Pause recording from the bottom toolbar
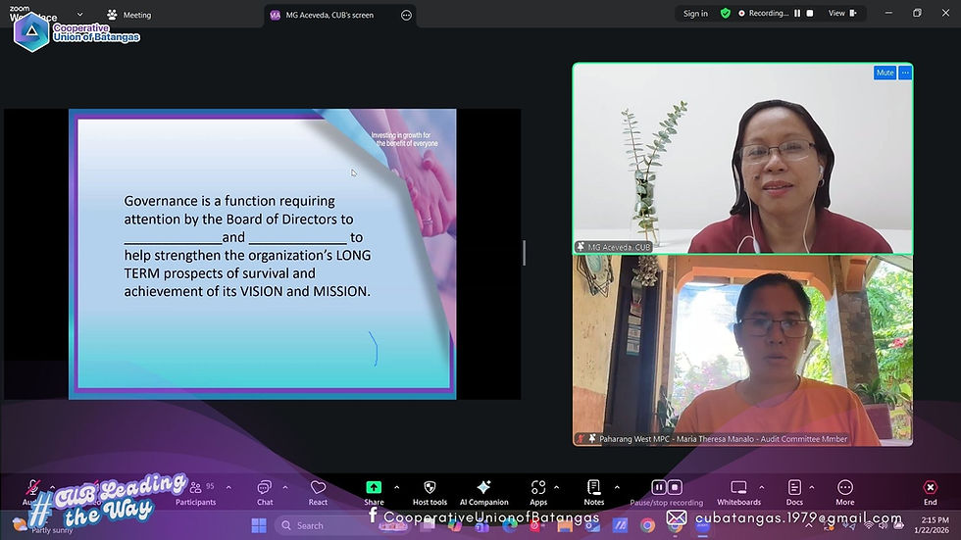 659,487
